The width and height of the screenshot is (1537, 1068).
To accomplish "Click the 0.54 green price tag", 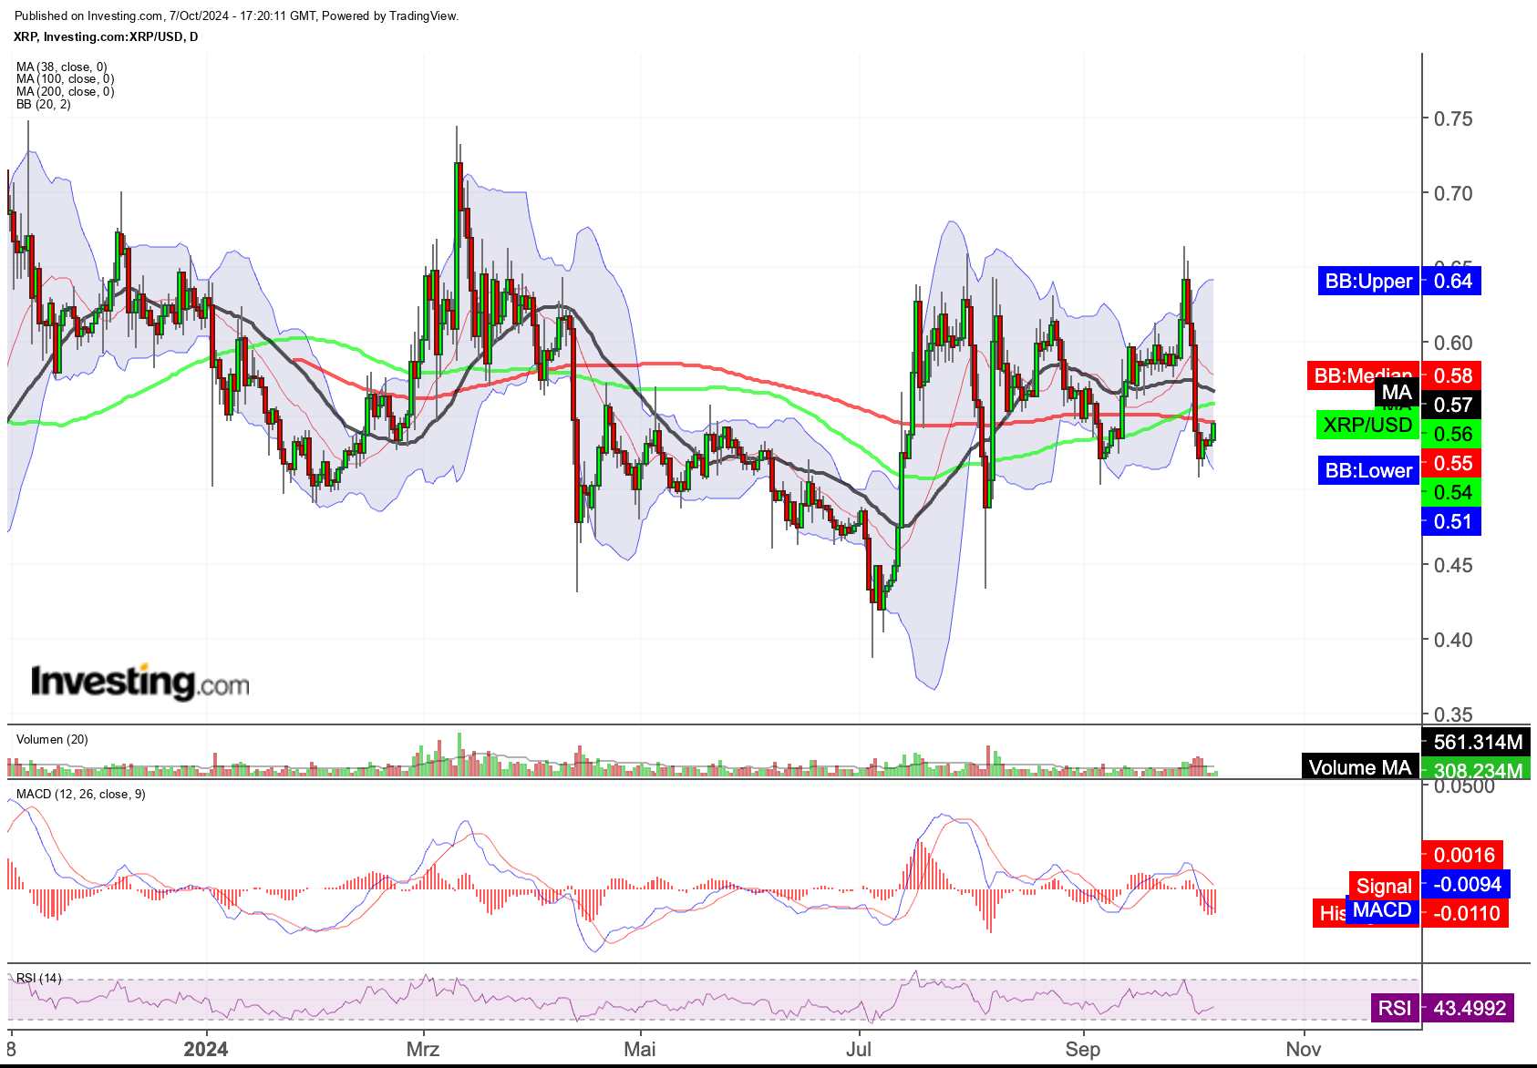I will click(x=1451, y=492).
